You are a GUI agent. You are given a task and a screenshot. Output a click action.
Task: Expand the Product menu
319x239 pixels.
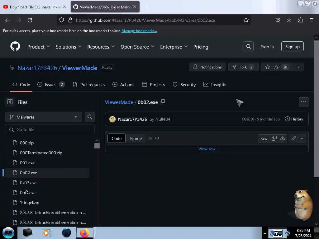click(39, 47)
